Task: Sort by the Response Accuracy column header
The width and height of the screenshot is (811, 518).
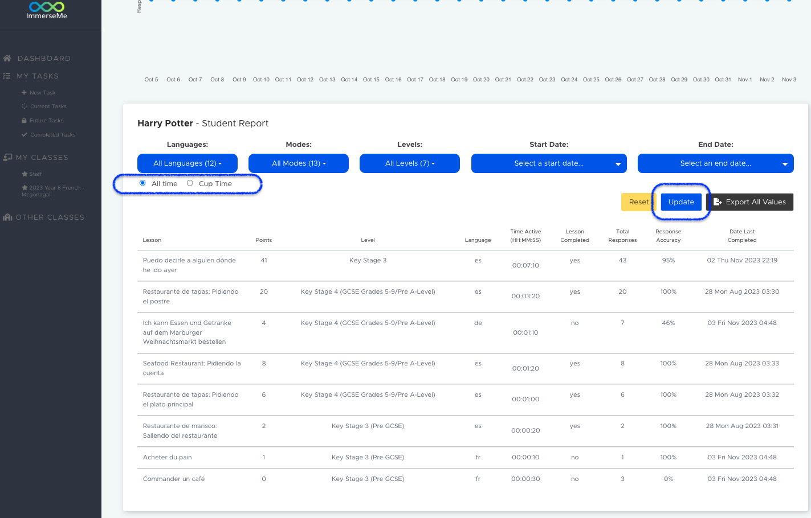Action: click(x=669, y=236)
